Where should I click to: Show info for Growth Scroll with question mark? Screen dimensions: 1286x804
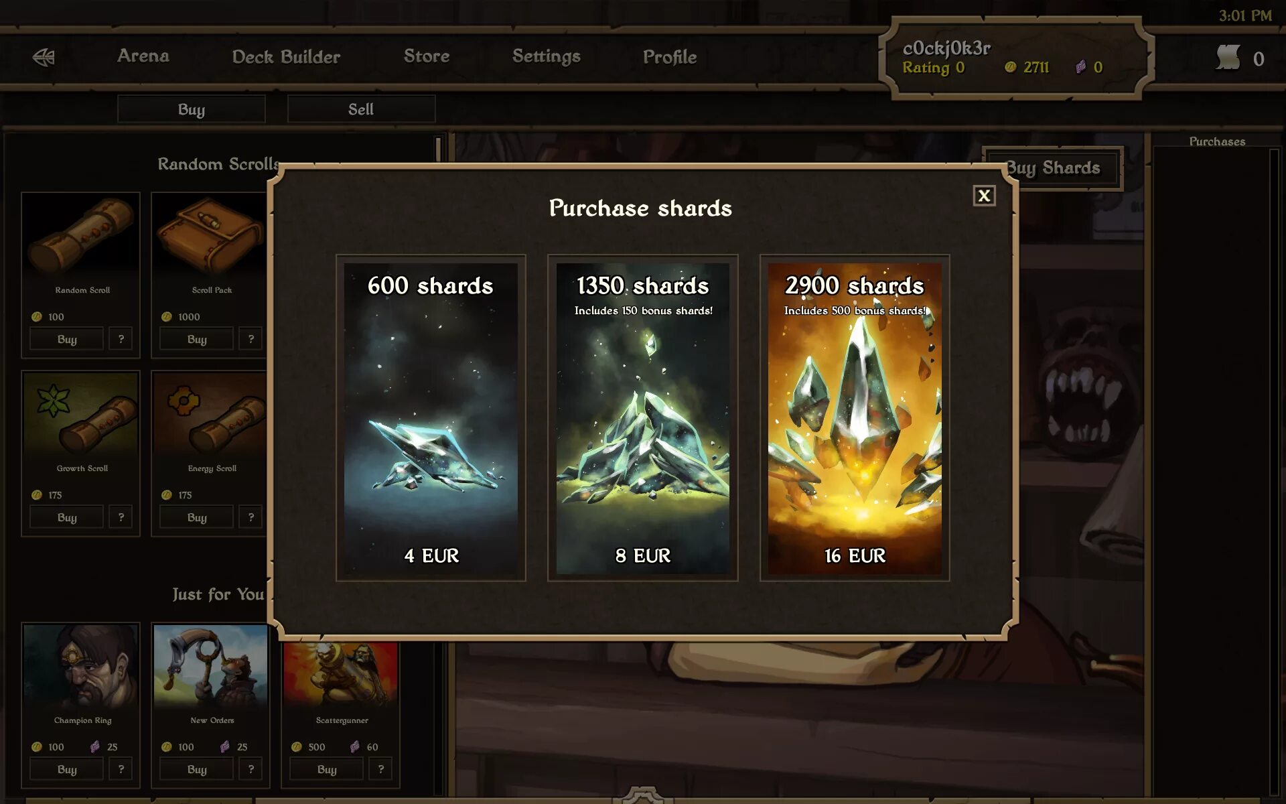121,517
